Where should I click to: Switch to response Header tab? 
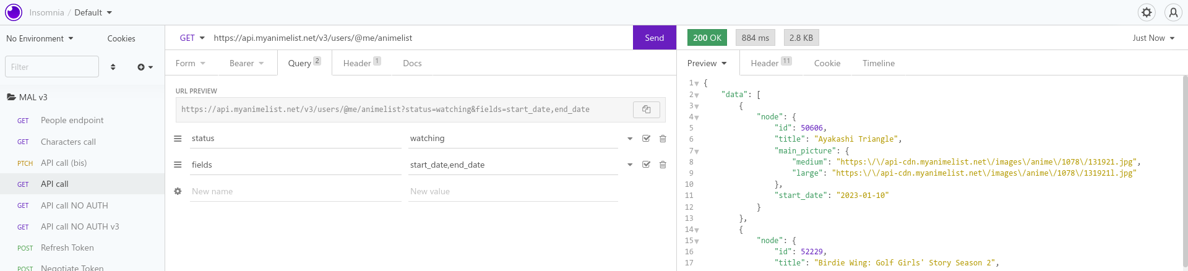771,63
